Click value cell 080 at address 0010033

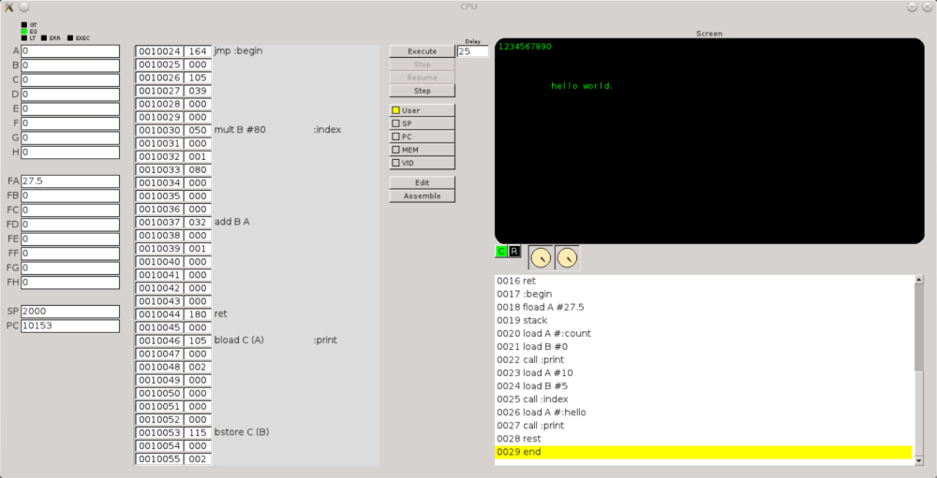198,169
